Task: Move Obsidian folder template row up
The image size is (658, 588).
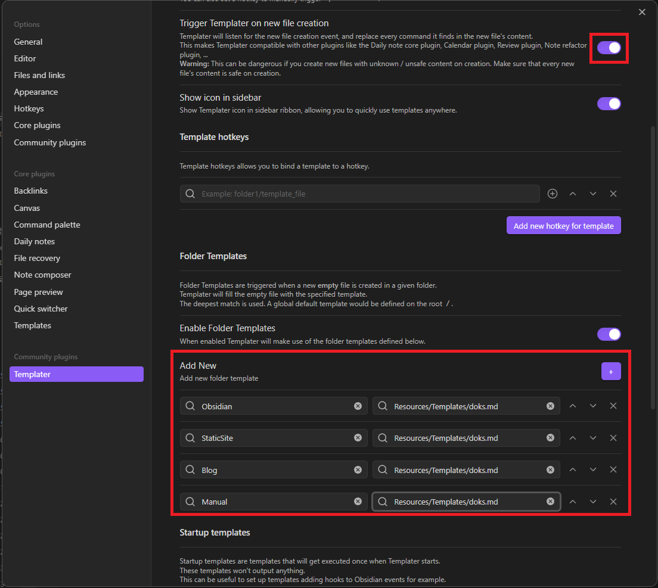Action: 572,406
